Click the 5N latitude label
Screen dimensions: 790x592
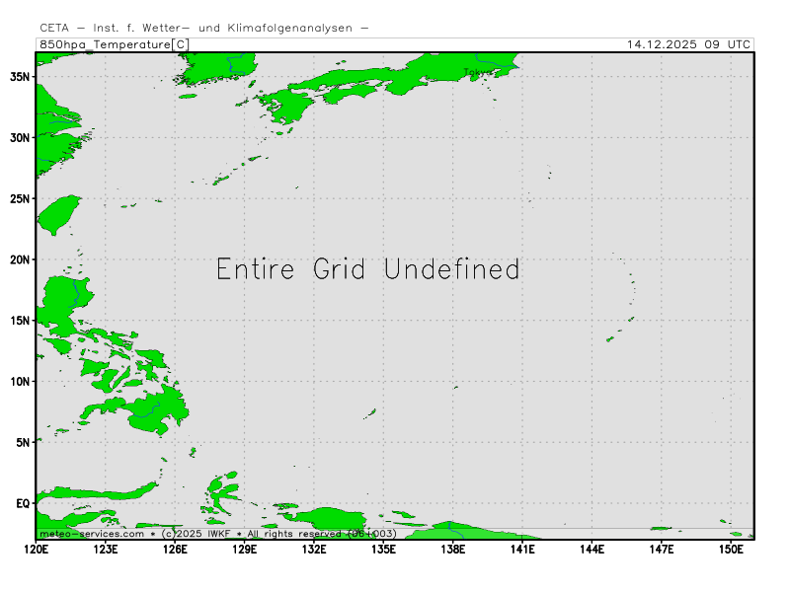(23, 442)
